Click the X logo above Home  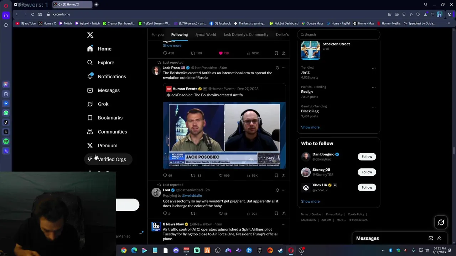90,35
